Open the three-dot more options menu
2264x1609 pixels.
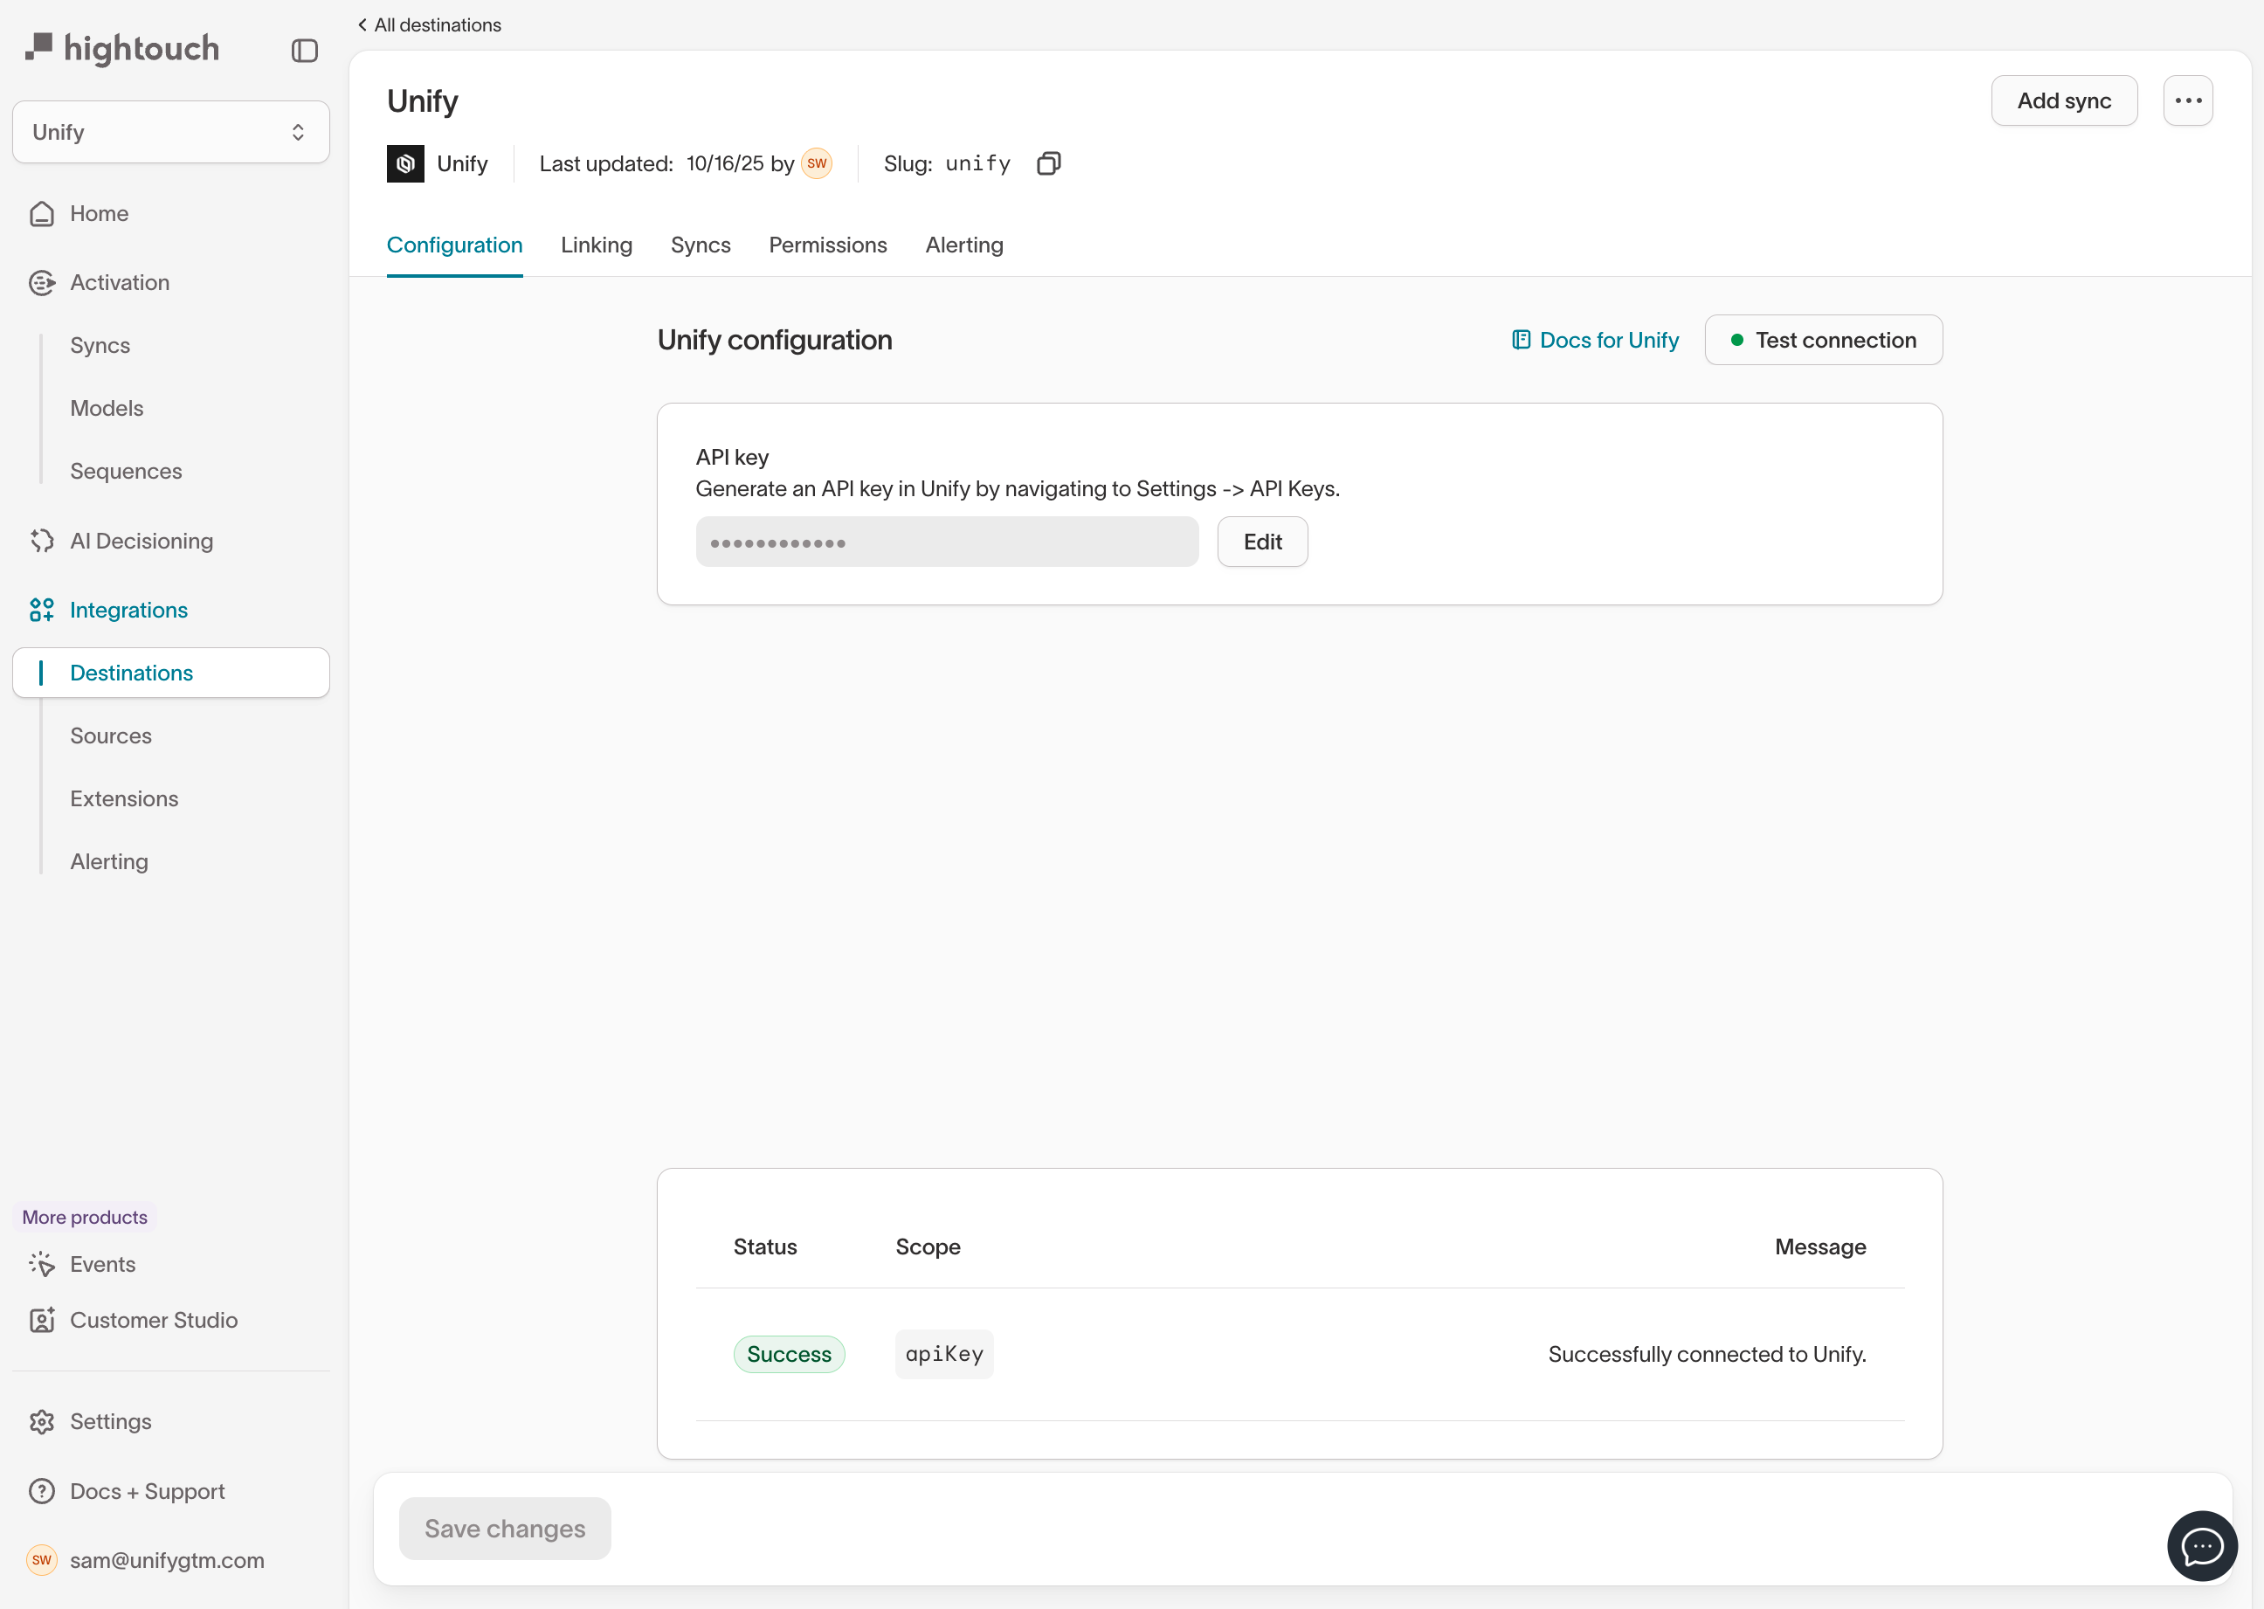tap(2188, 101)
